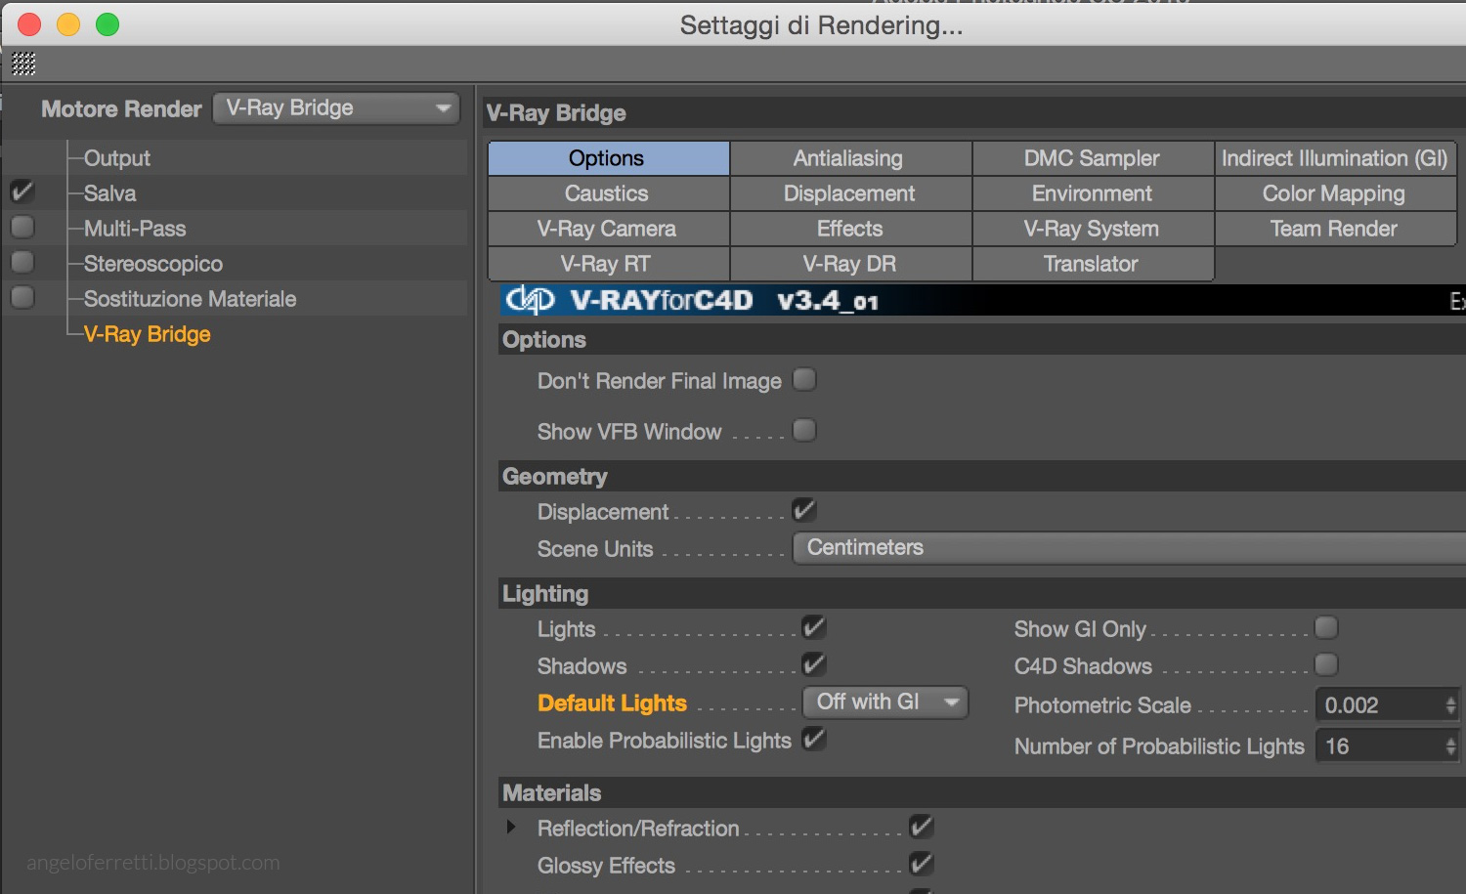1466x894 pixels.
Task: Click the grid grip icon below title bar
Action: 23,64
